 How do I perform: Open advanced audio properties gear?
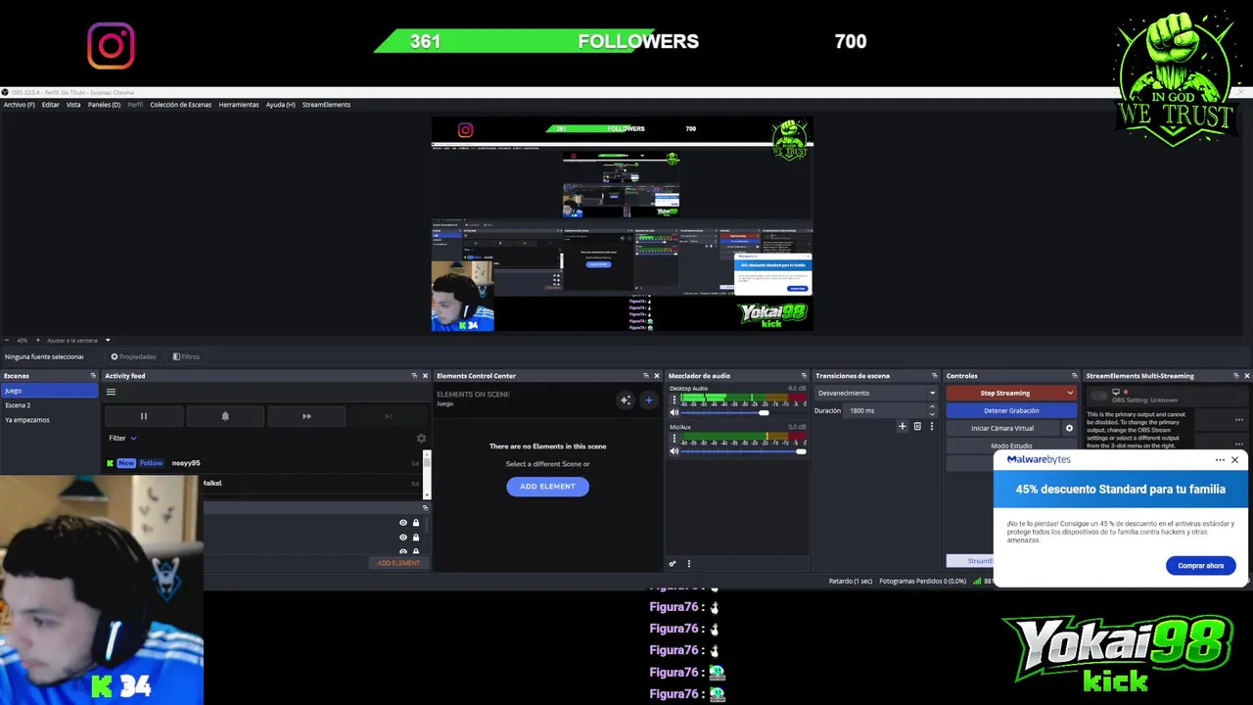pyautogui.click(x=672, y=564)
